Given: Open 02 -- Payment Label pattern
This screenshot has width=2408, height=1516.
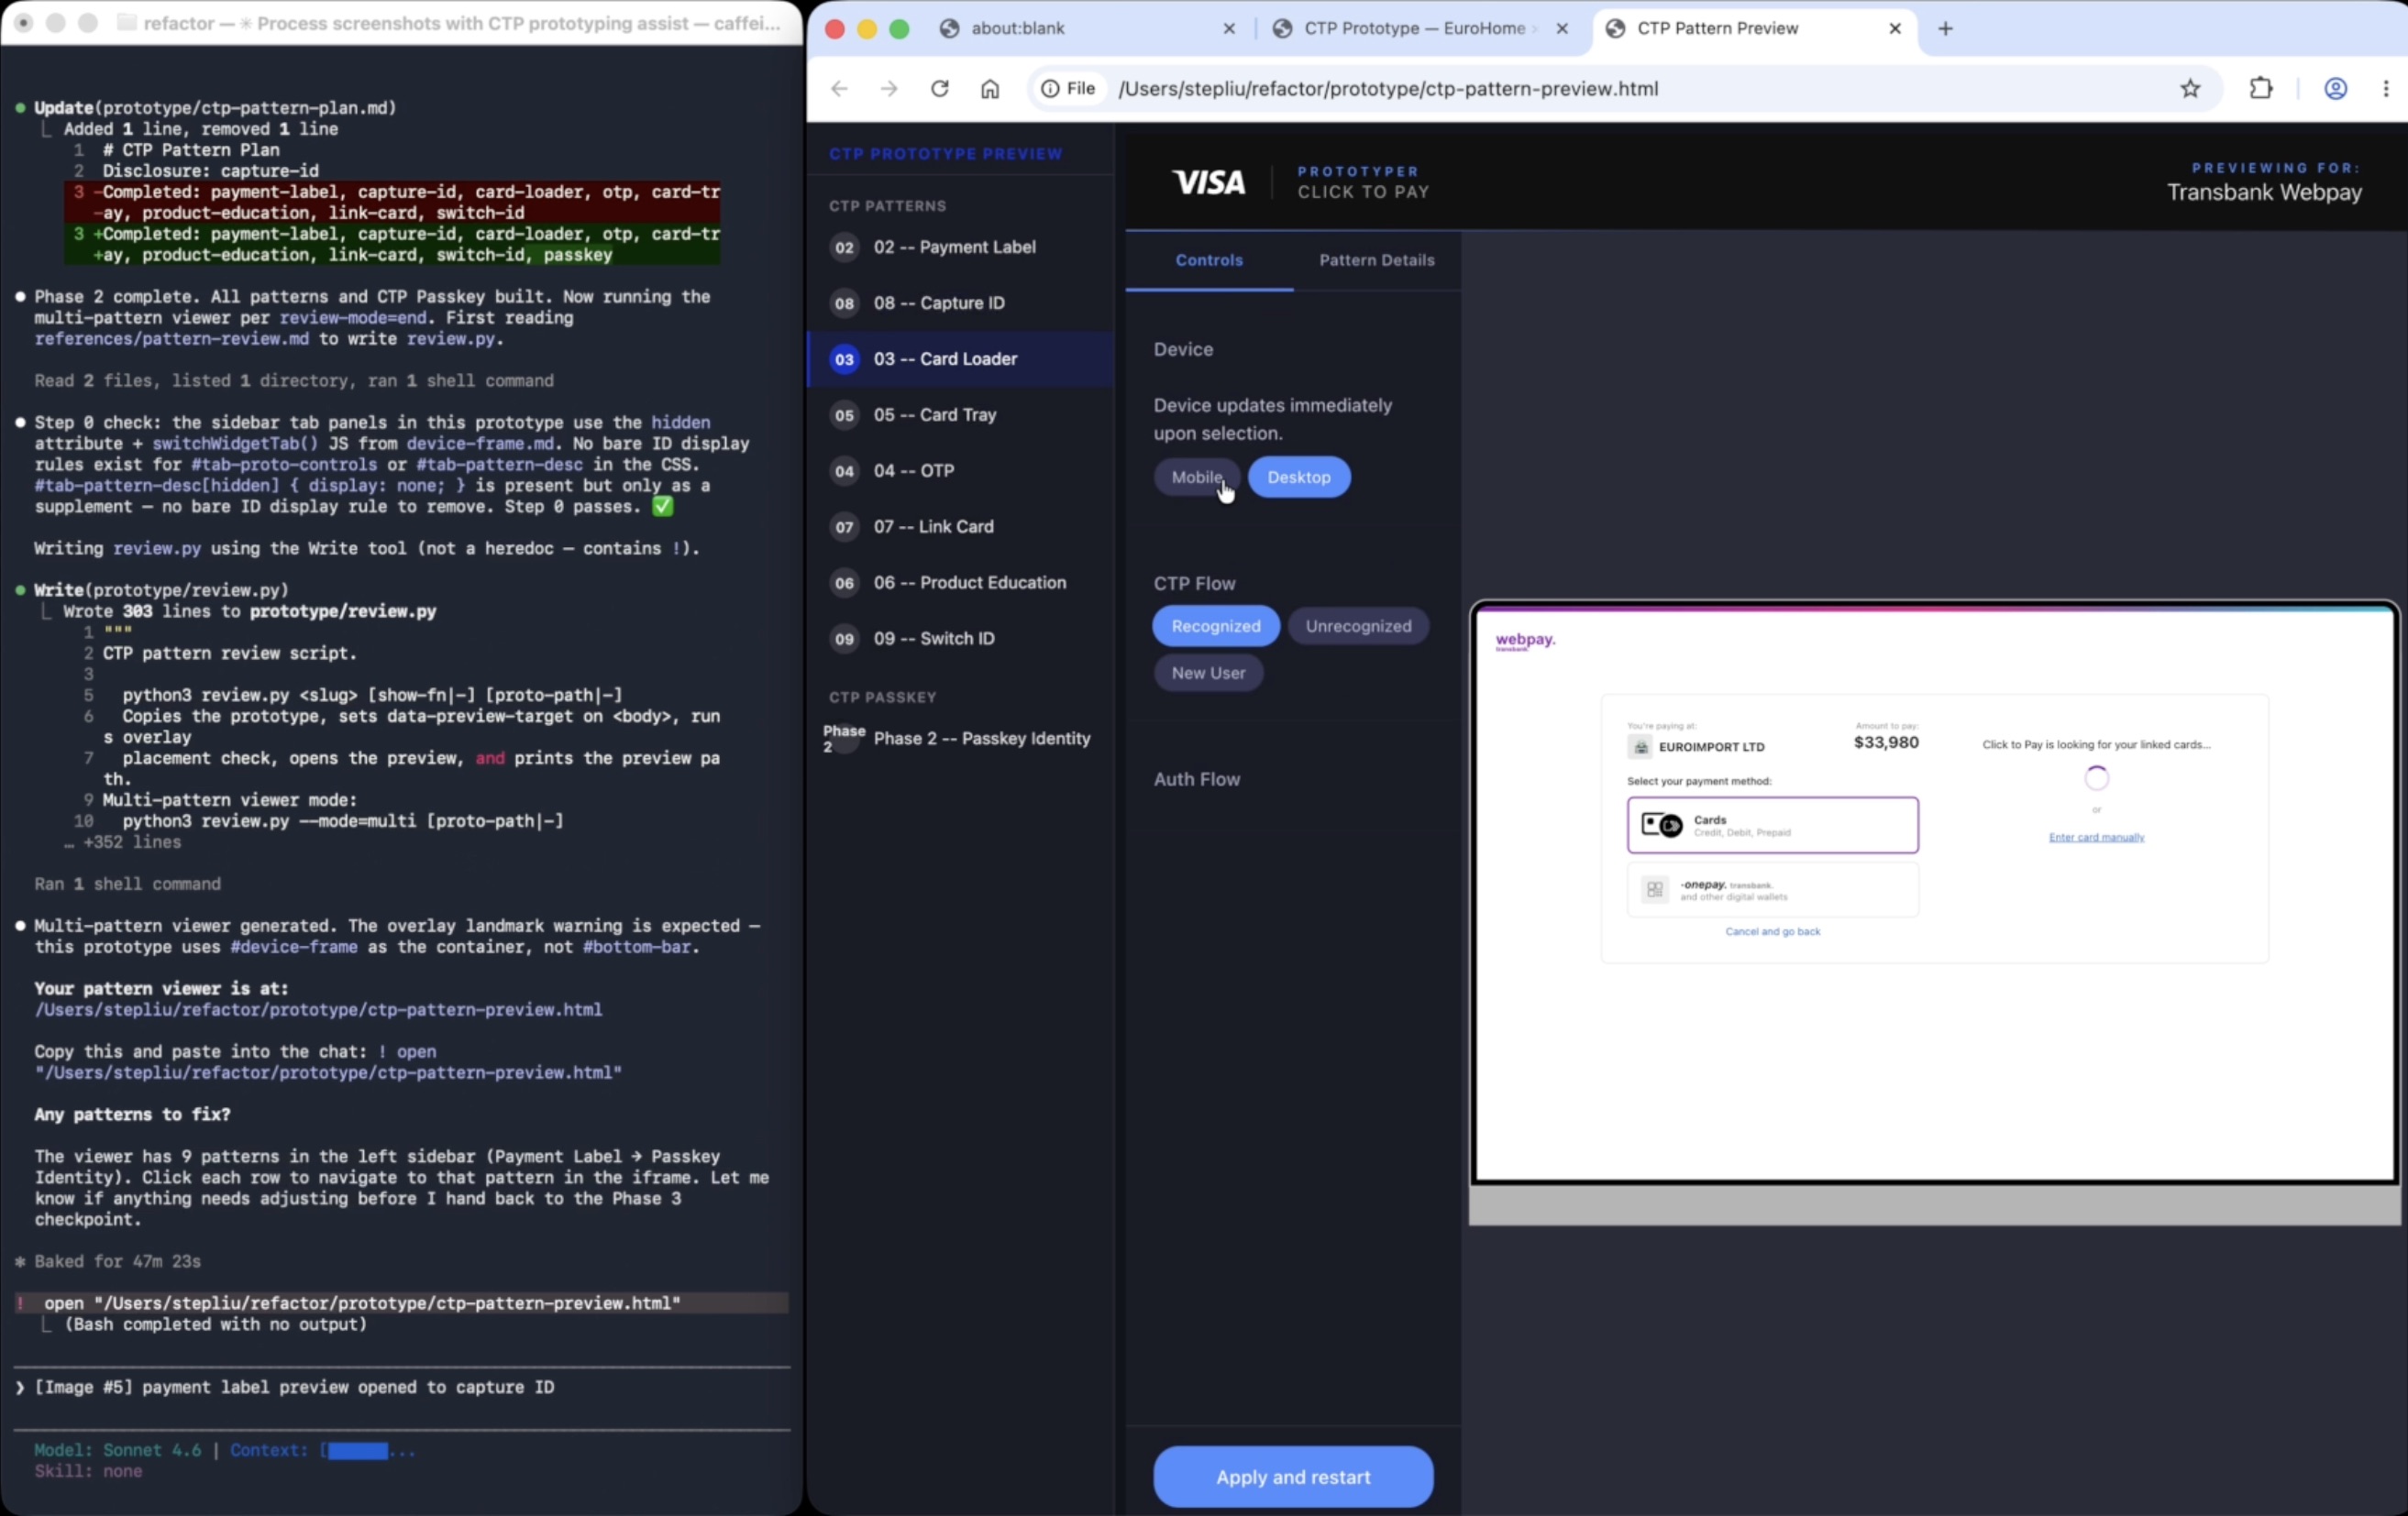Looking at the screenshot, I should (x=960, y=247).
